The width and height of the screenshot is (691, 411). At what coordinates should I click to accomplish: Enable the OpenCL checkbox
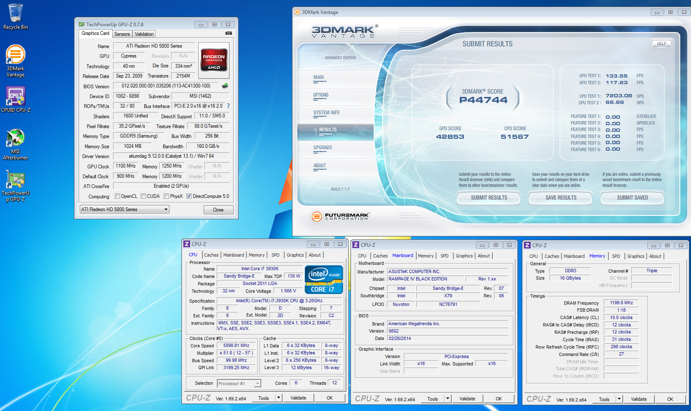(117, 196)
